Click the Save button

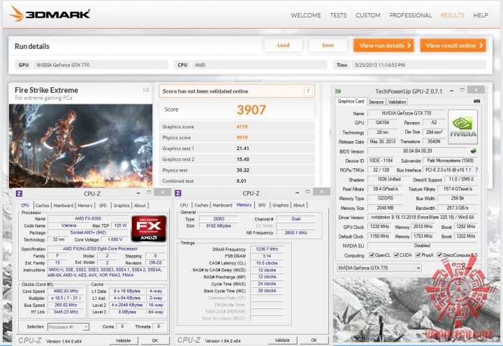(x=328, y=45)
